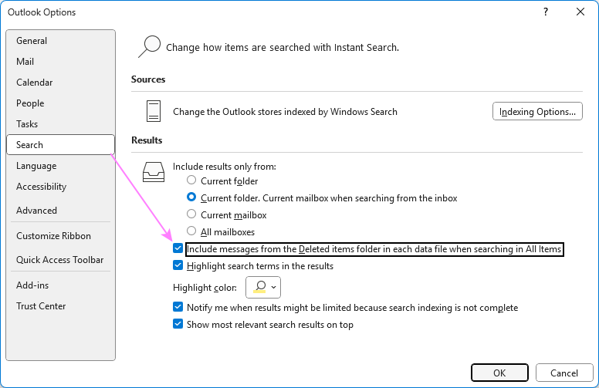
Task: Click the Help question mark button
Action: (x=546, y=12)
